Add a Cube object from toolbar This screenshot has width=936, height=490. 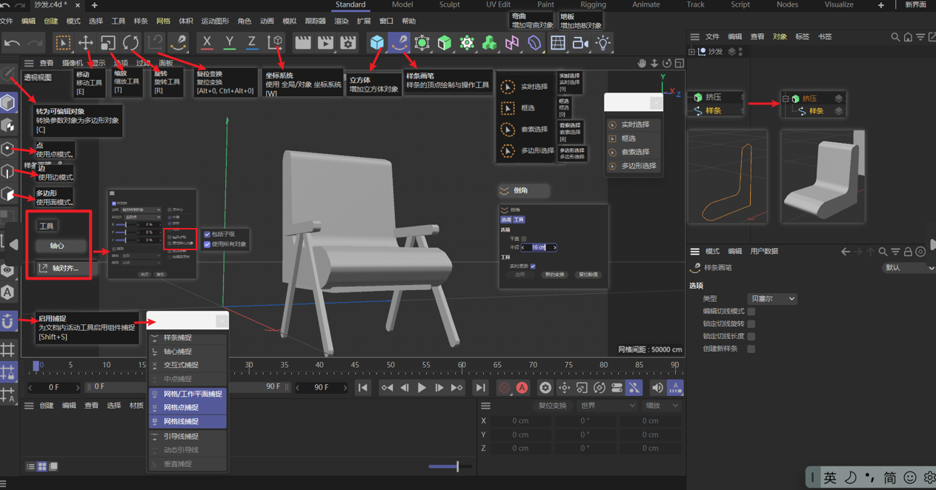377,43
